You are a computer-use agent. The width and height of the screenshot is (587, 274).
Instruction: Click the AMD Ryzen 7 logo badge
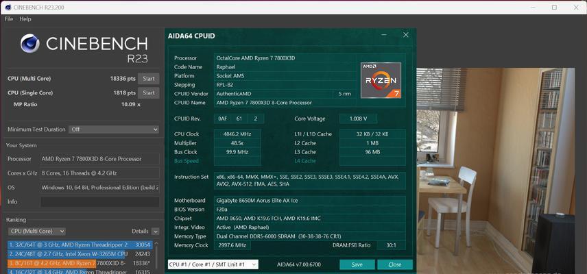coord(381,80)
